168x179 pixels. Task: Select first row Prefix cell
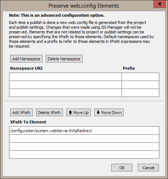pos(140,77)
